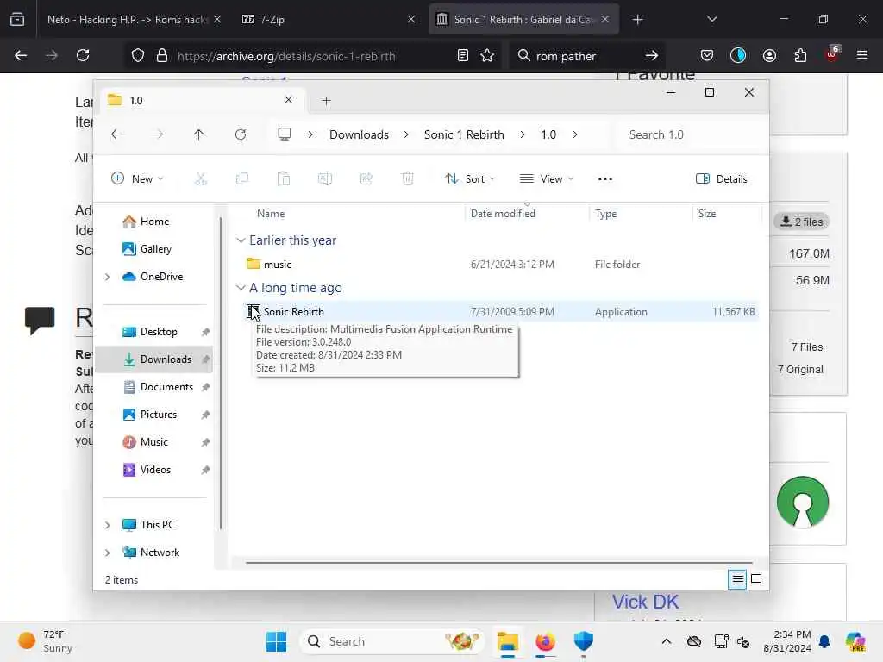Go up one folder level
883x662 pixels.
coord(199,134)
